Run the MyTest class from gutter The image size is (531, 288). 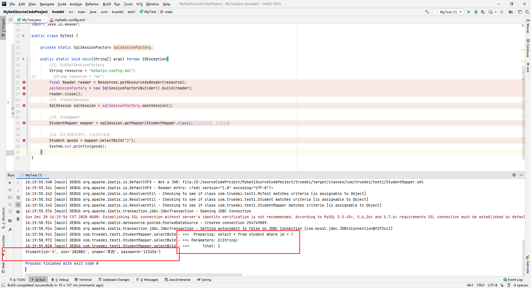tap(24, 36)
